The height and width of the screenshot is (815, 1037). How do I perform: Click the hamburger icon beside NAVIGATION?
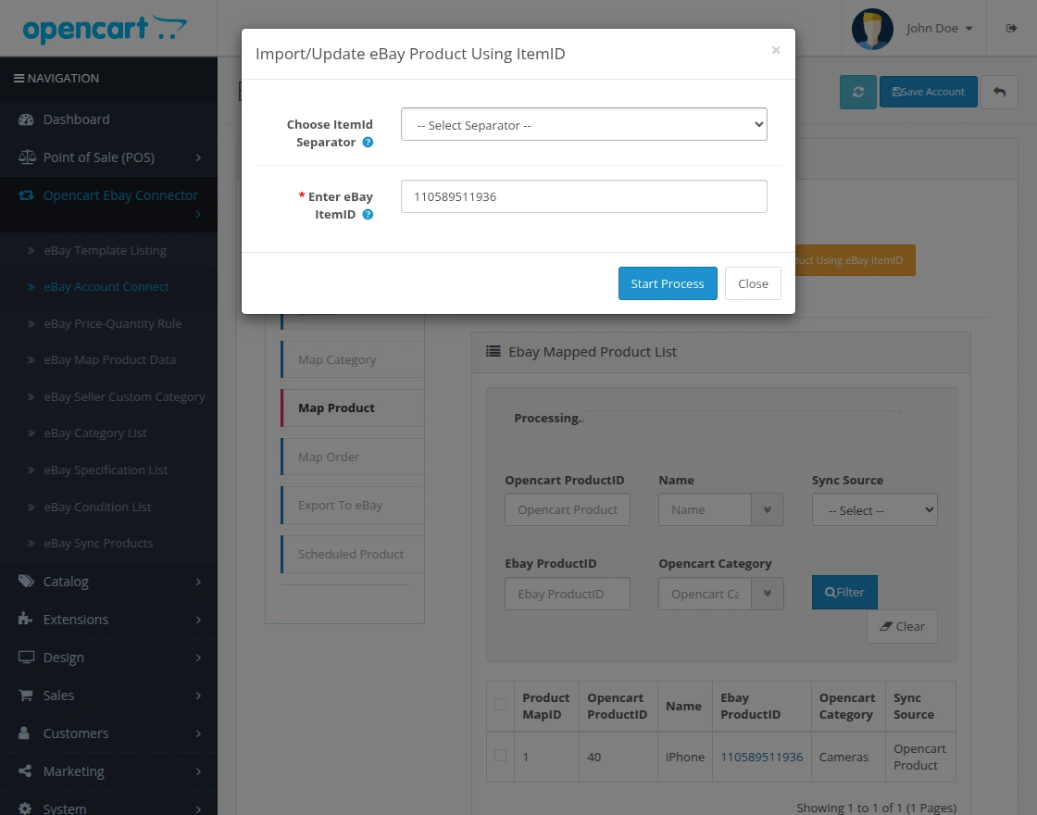pyautogui.click(x=19, y=78)
